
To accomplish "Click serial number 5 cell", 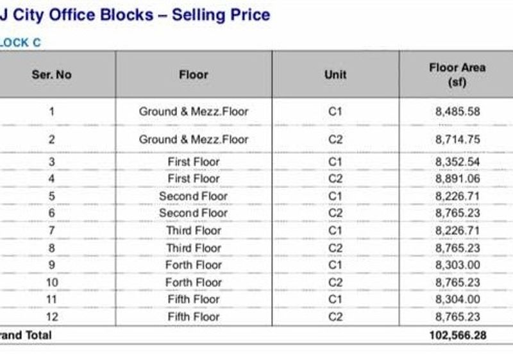I will [51, 196].
